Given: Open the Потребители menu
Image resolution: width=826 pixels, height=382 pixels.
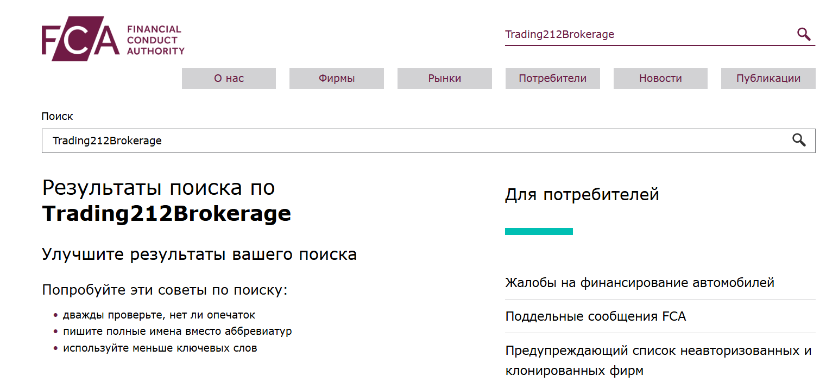Looking at the screenshot, I should pos(553,78).
